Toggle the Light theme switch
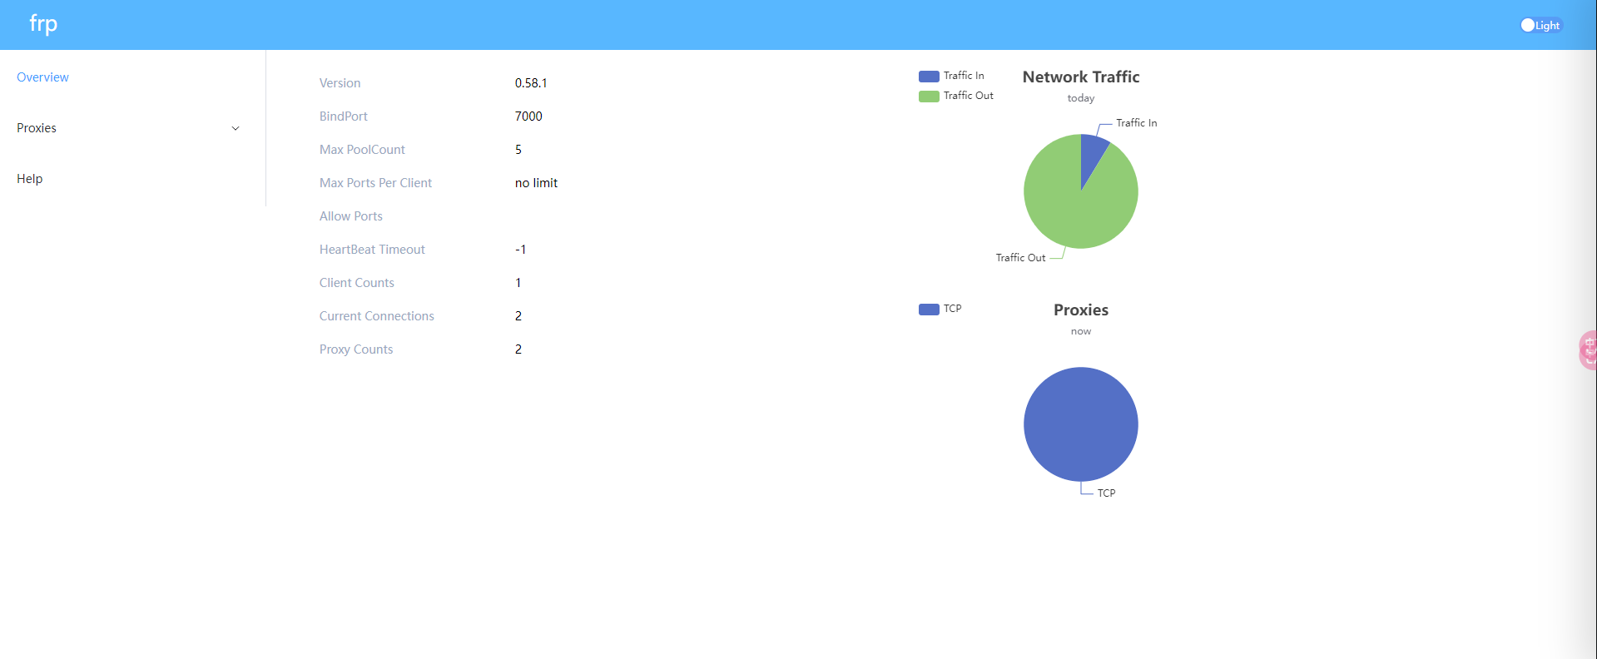The width and height of the screenshot is (1597, 659). point(1540,25)
